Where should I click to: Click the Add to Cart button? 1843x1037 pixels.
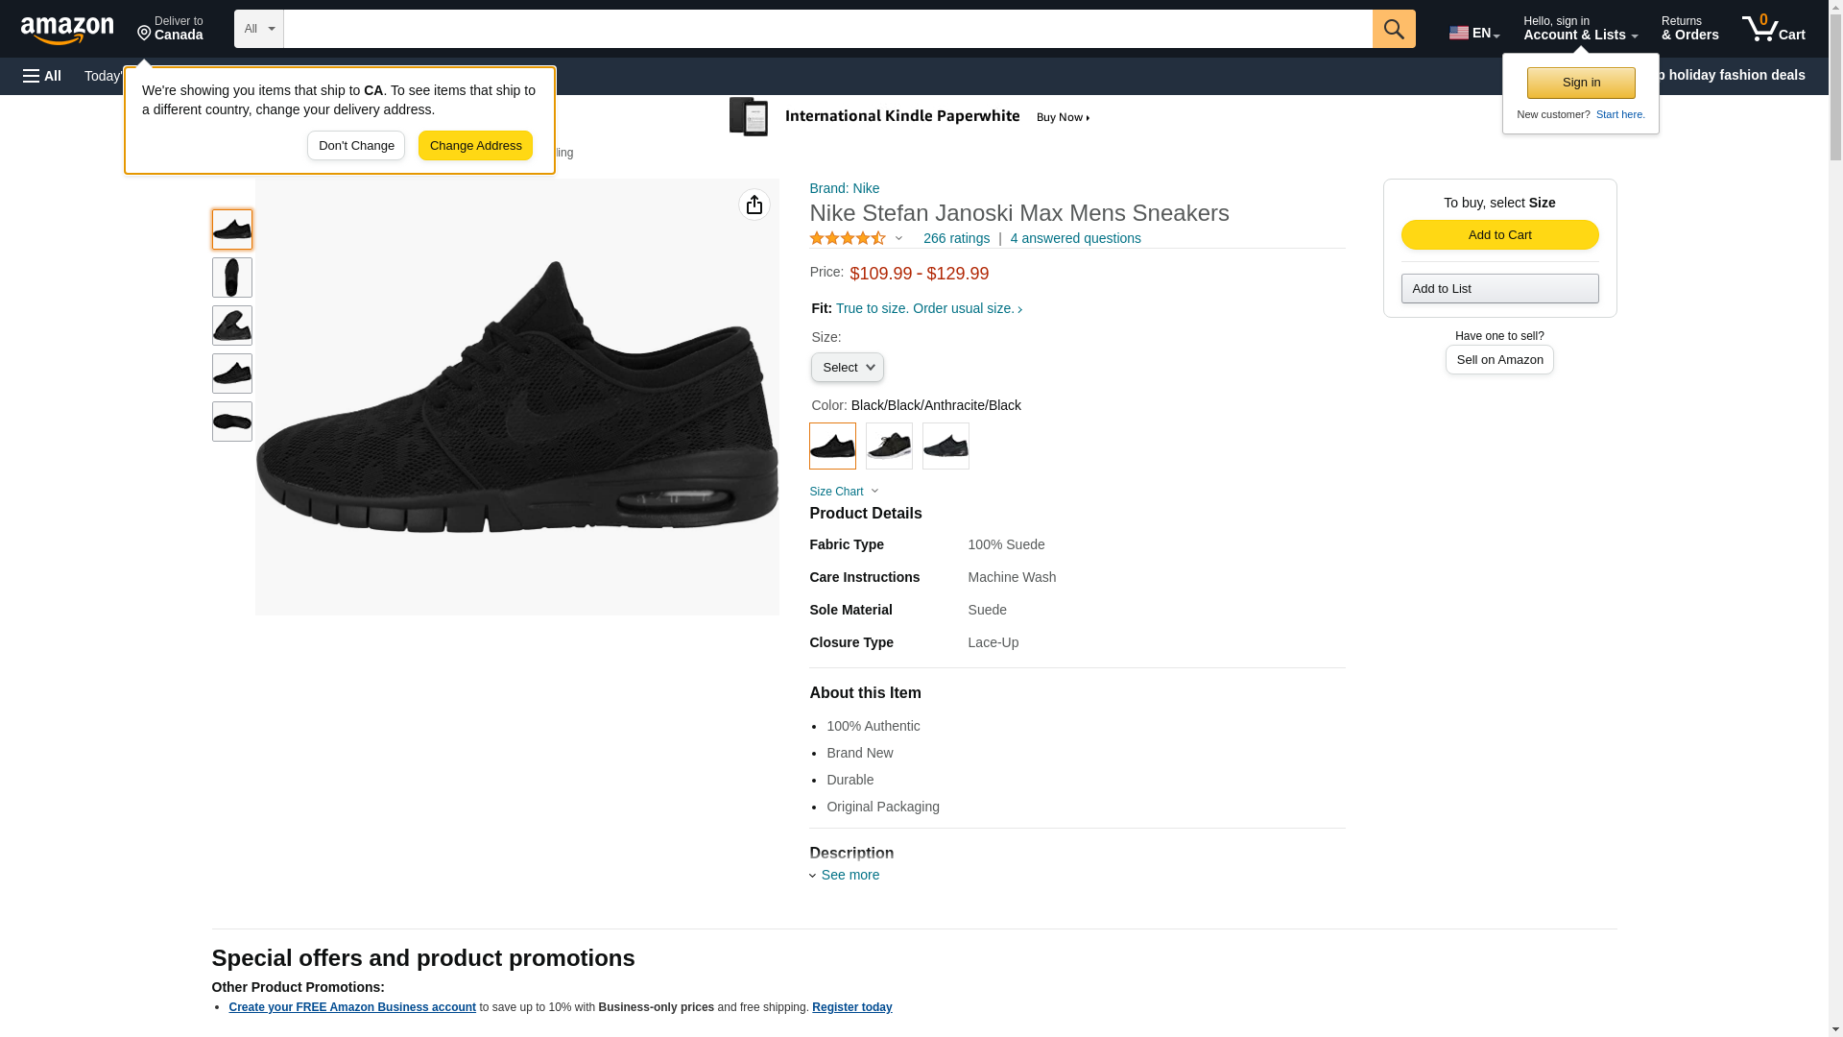pos(1498,235)
